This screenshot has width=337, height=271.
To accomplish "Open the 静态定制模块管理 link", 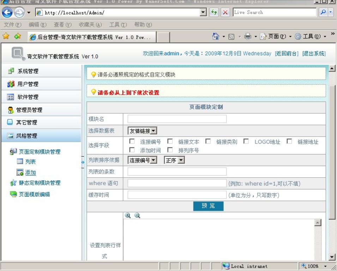I will 40,183.
